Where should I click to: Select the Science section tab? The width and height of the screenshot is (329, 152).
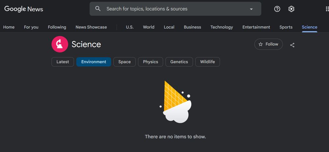(x=310, y=27)
